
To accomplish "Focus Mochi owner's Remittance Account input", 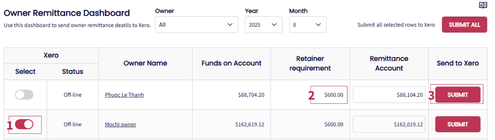I will point(389,125).
